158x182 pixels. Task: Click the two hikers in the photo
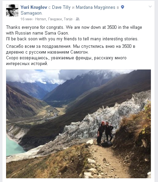(x=105, y=133)
